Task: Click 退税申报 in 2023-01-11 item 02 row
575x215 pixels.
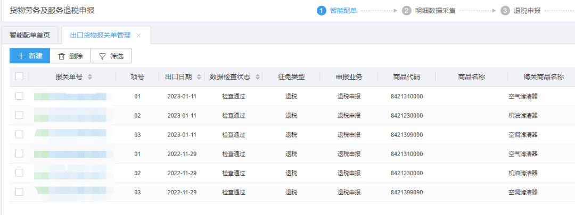Action: pyautogui.click(x=349, y=116)
